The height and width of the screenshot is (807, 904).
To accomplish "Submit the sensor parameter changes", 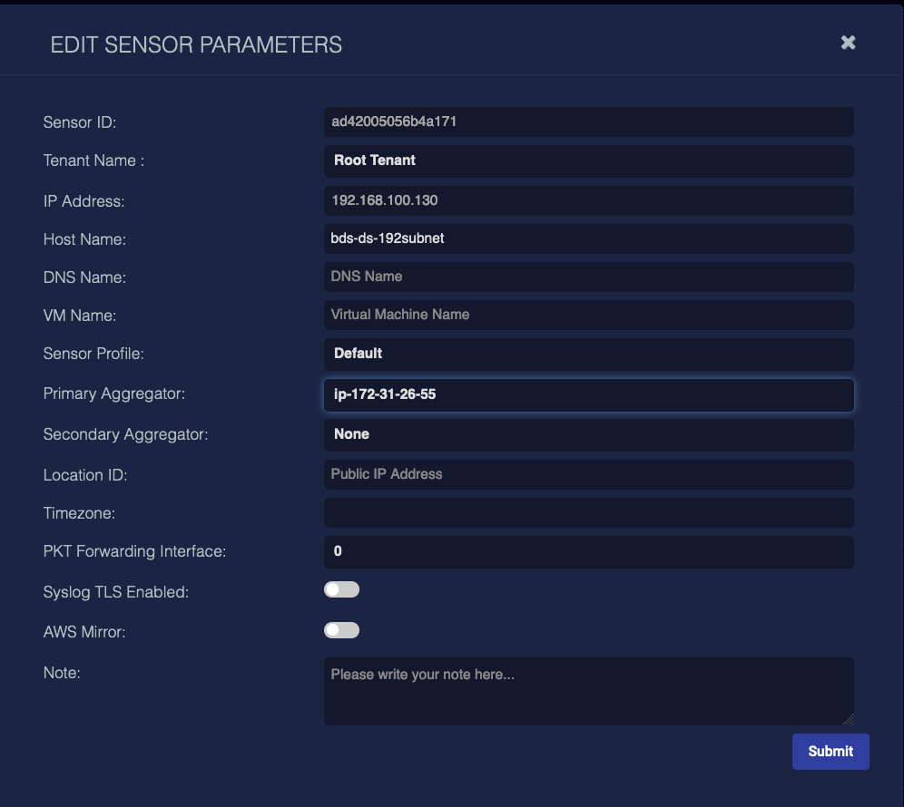I will click(830, 751).
